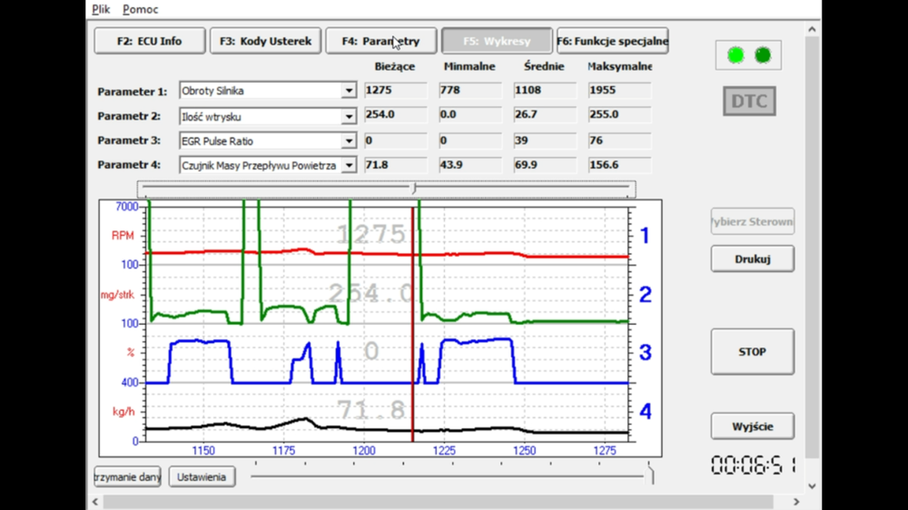
Task: Click the DTC indicator icon
Action: pyautogui.click(x=749, y=101)
